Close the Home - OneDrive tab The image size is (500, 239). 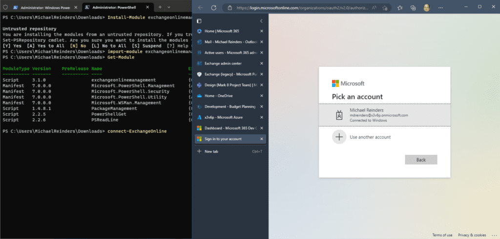pos(262,96)
